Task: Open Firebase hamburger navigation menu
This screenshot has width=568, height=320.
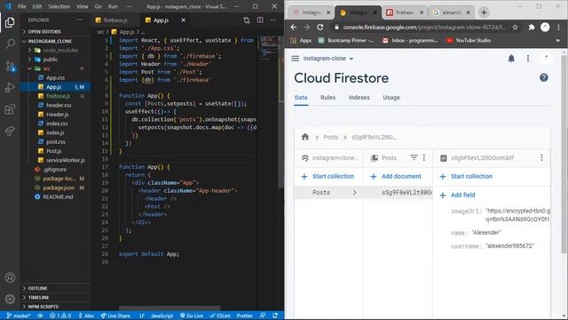Action: coord(296,58)
